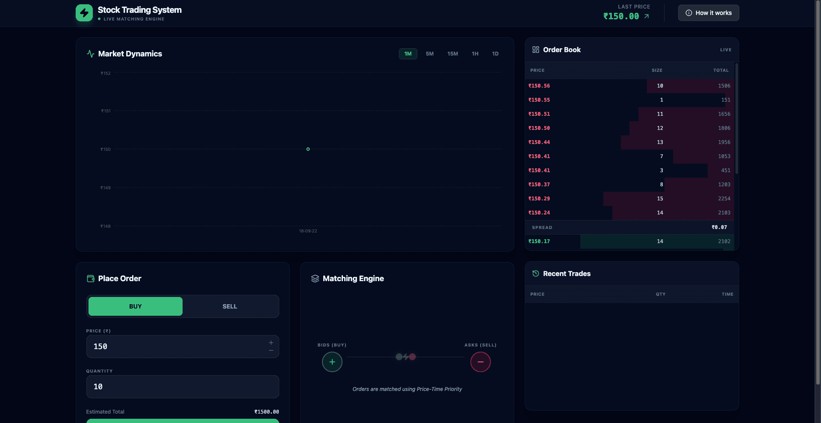
Task: Click the green Bids plus circle
Action: point(332,362)
